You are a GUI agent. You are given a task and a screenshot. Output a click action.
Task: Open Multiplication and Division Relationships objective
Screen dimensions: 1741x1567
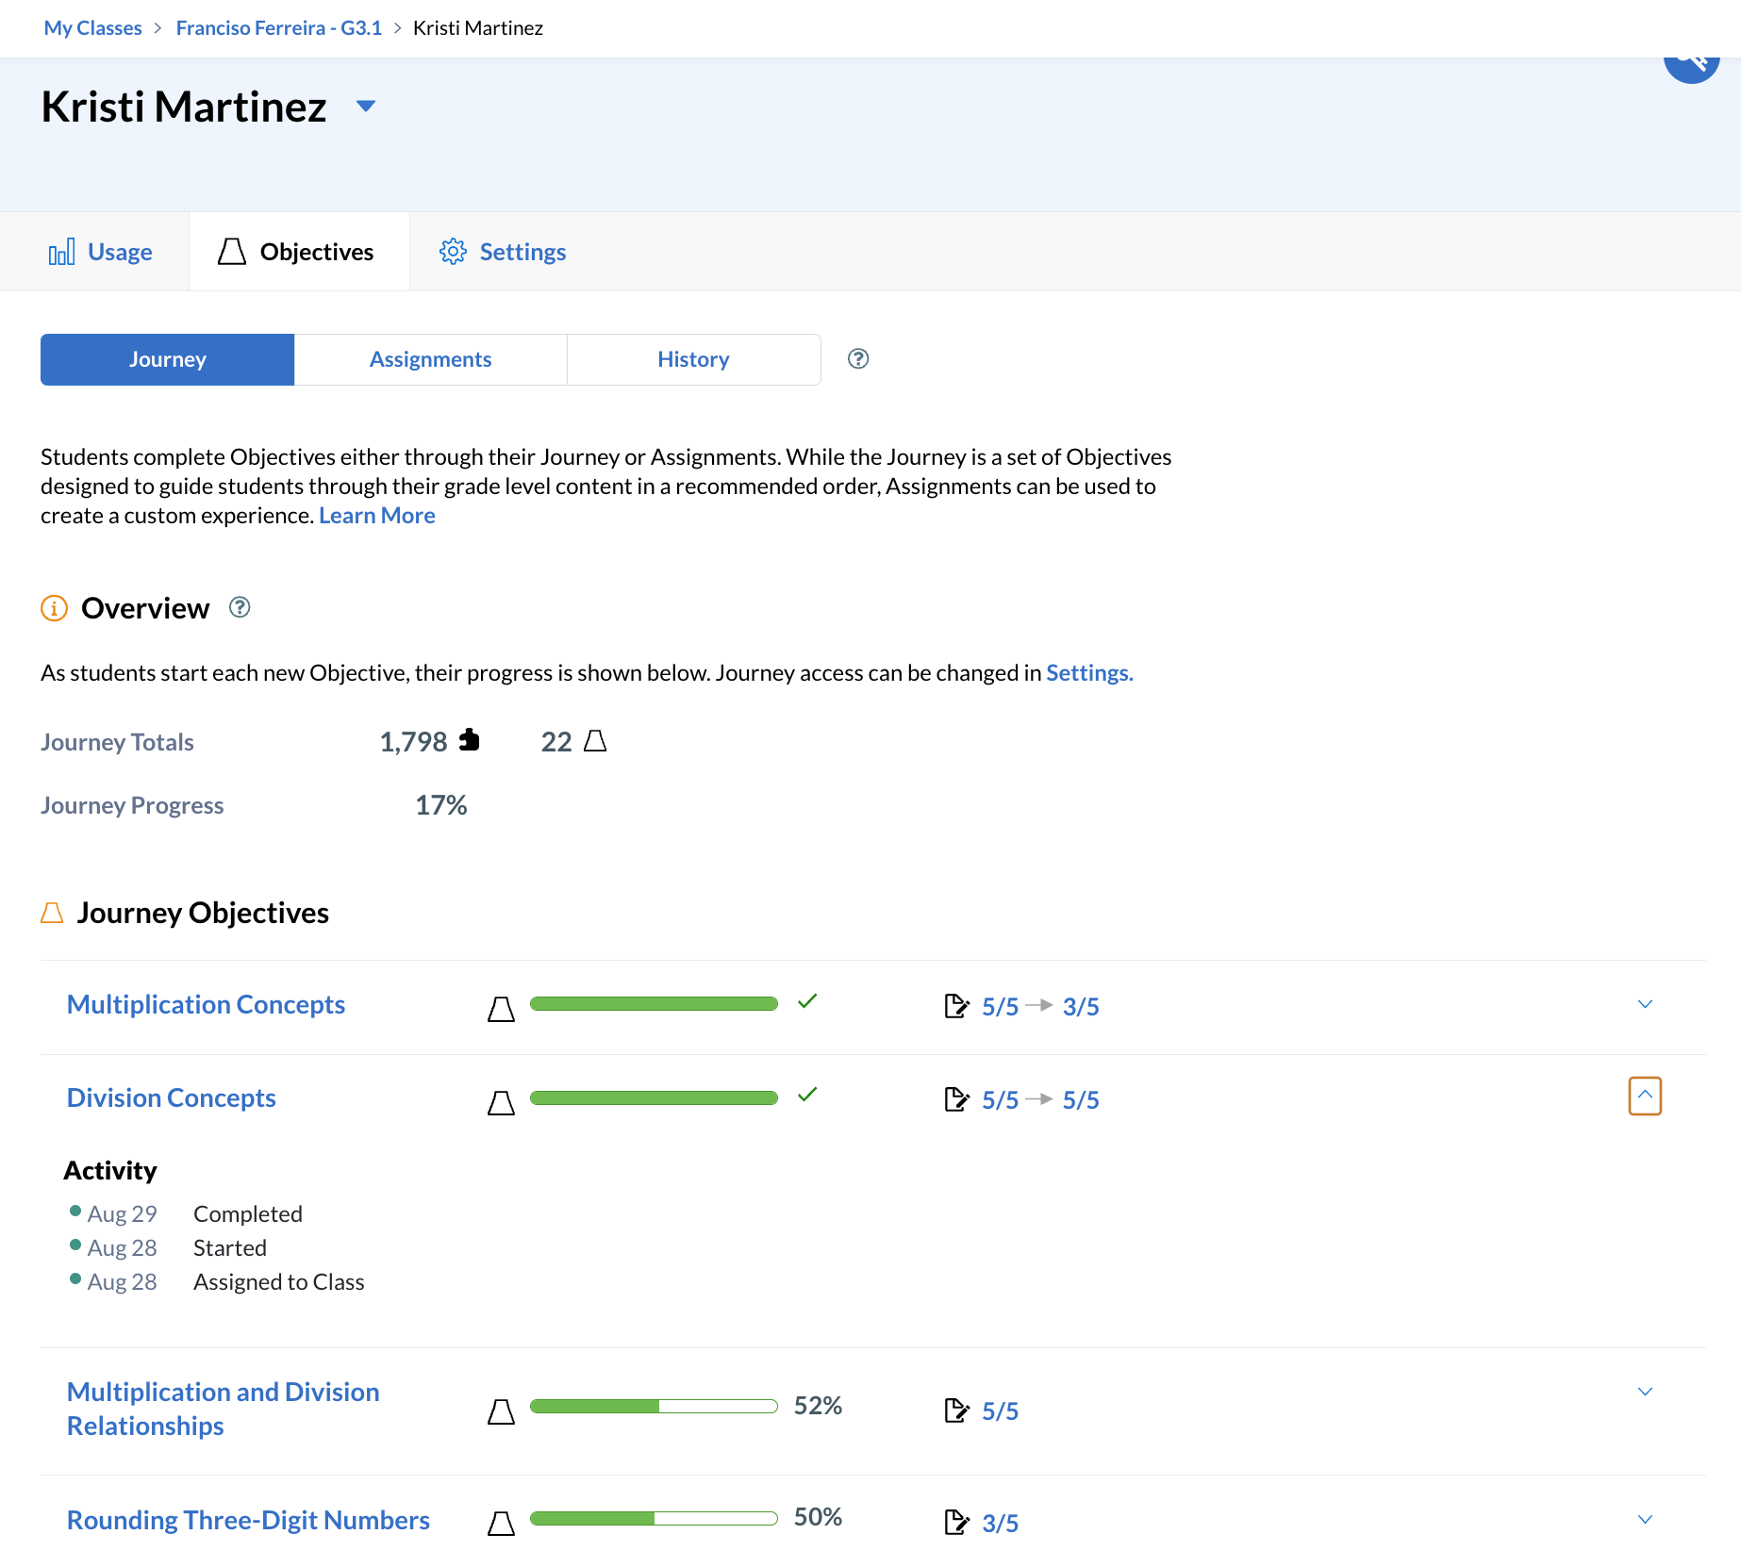pos(223,1410)
